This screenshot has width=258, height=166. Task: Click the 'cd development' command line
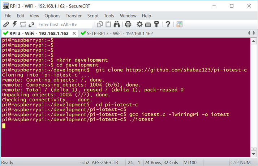(x=77, y=65)
